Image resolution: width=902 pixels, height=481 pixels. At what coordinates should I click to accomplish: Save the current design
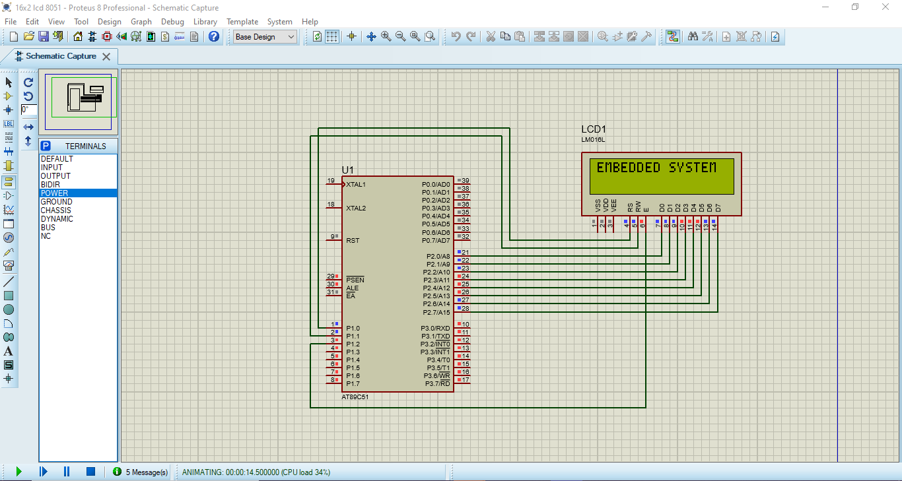coord(42,36)
